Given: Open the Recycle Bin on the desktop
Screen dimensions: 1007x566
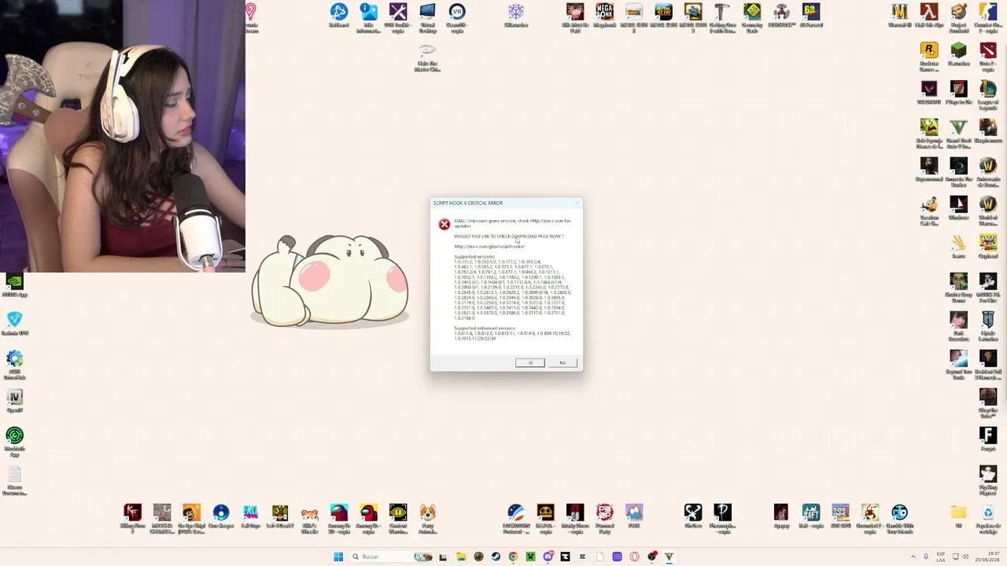Looking at the screenshot, I should (x=988, y=518).
